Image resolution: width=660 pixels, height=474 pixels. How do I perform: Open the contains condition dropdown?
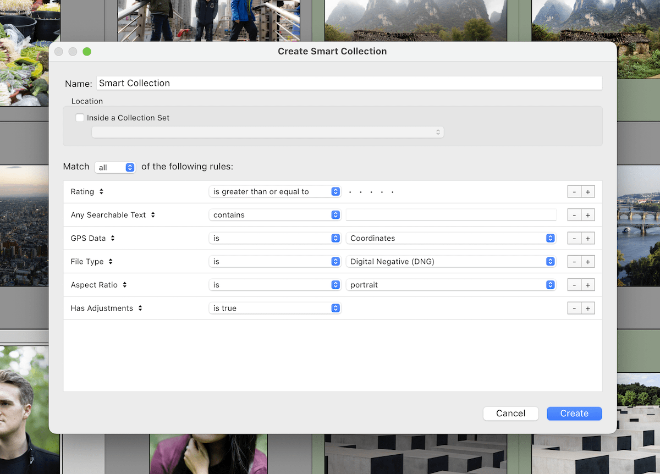click(274, 214)
